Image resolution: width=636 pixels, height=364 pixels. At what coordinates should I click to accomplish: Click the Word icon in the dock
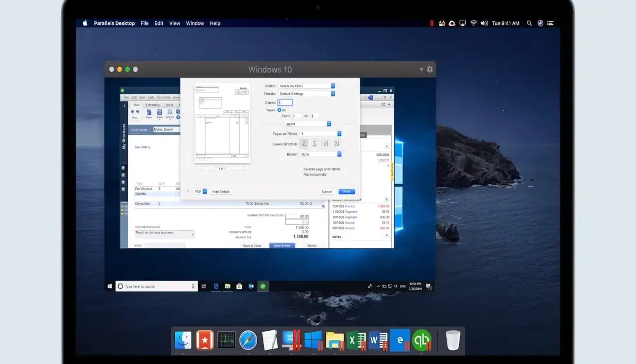pos(378,340)
